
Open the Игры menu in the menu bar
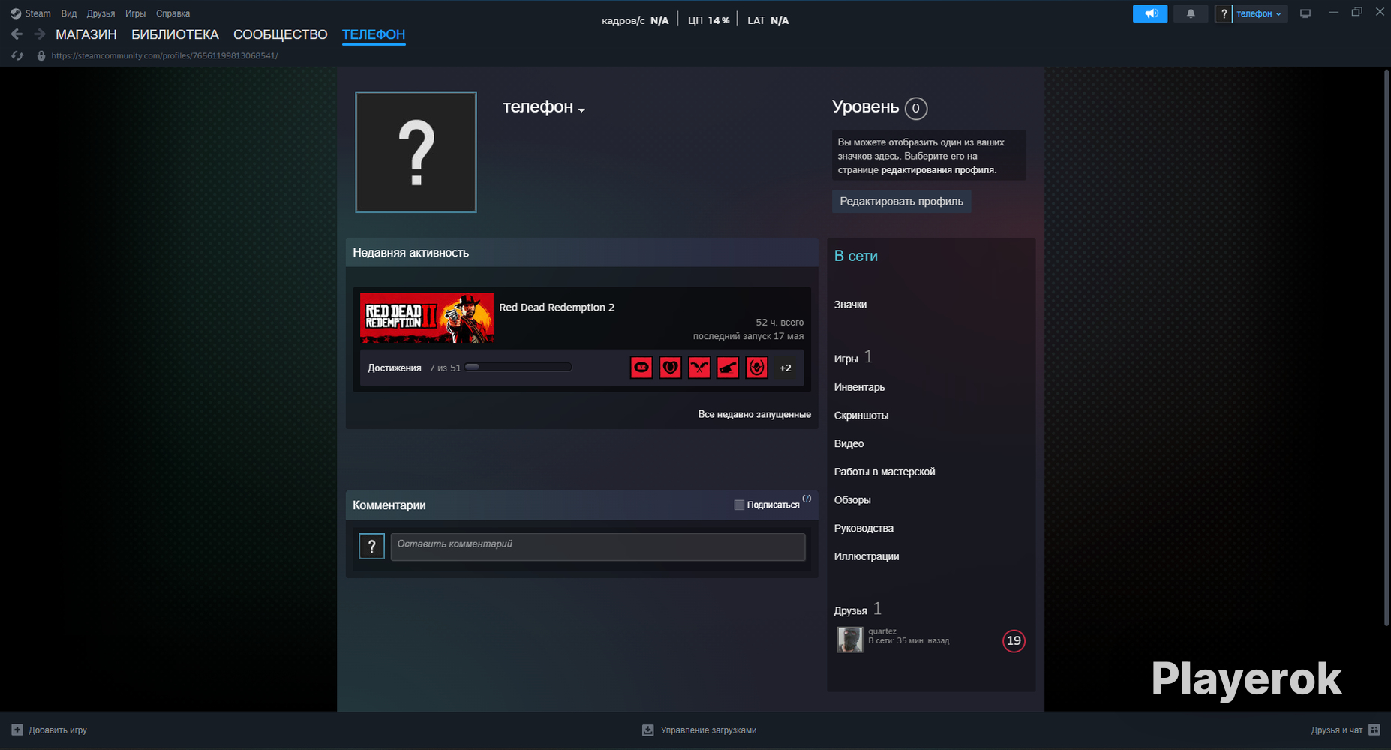click(135, 13)
